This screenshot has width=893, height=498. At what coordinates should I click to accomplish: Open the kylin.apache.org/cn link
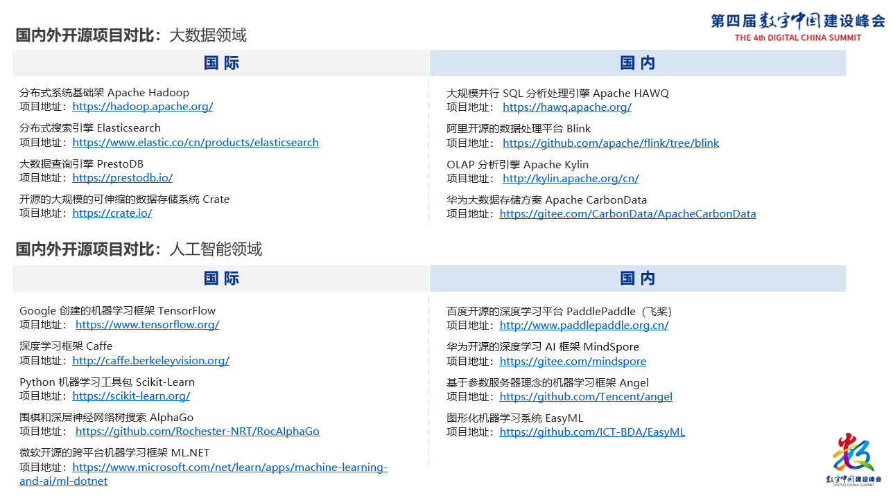click(571, 179)
